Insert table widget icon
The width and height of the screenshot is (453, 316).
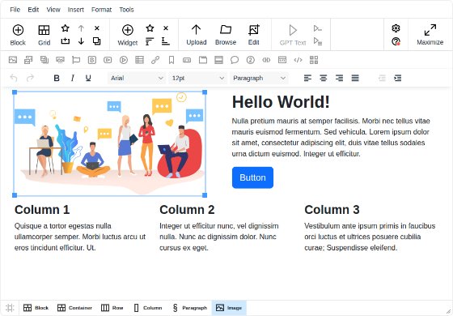point(139,60)
